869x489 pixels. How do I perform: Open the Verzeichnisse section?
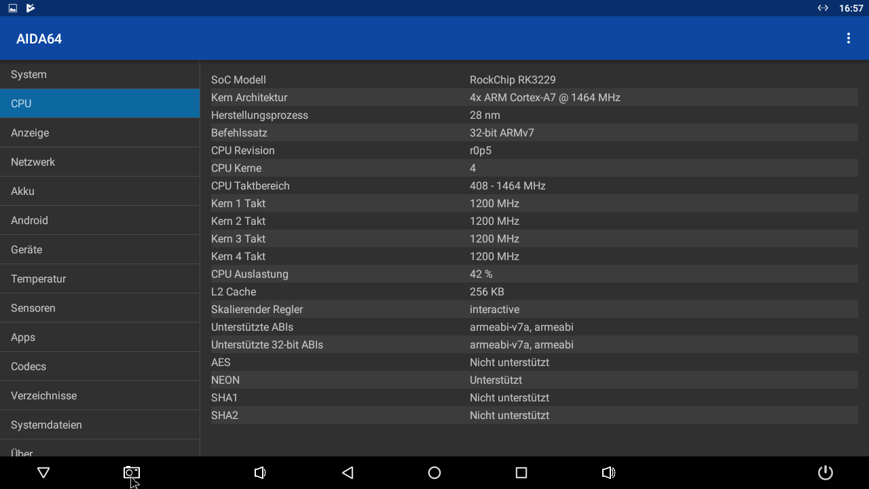[100, 396]
